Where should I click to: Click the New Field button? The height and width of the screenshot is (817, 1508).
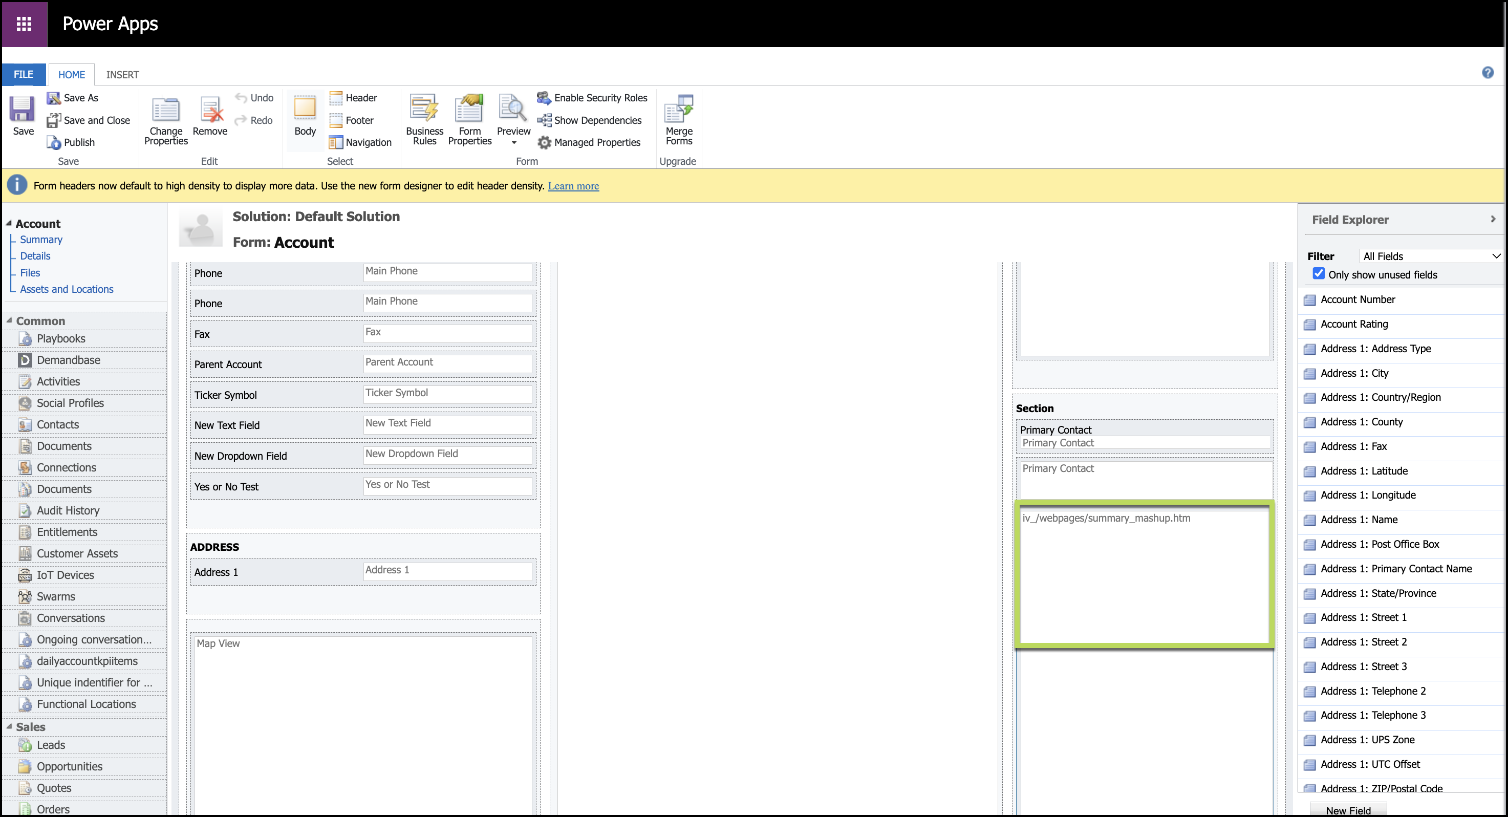1348,809
